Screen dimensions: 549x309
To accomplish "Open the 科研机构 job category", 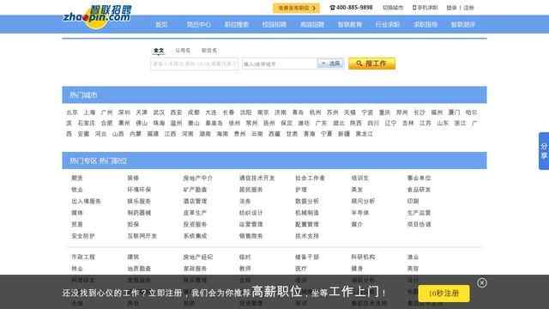I will point(363,257).
